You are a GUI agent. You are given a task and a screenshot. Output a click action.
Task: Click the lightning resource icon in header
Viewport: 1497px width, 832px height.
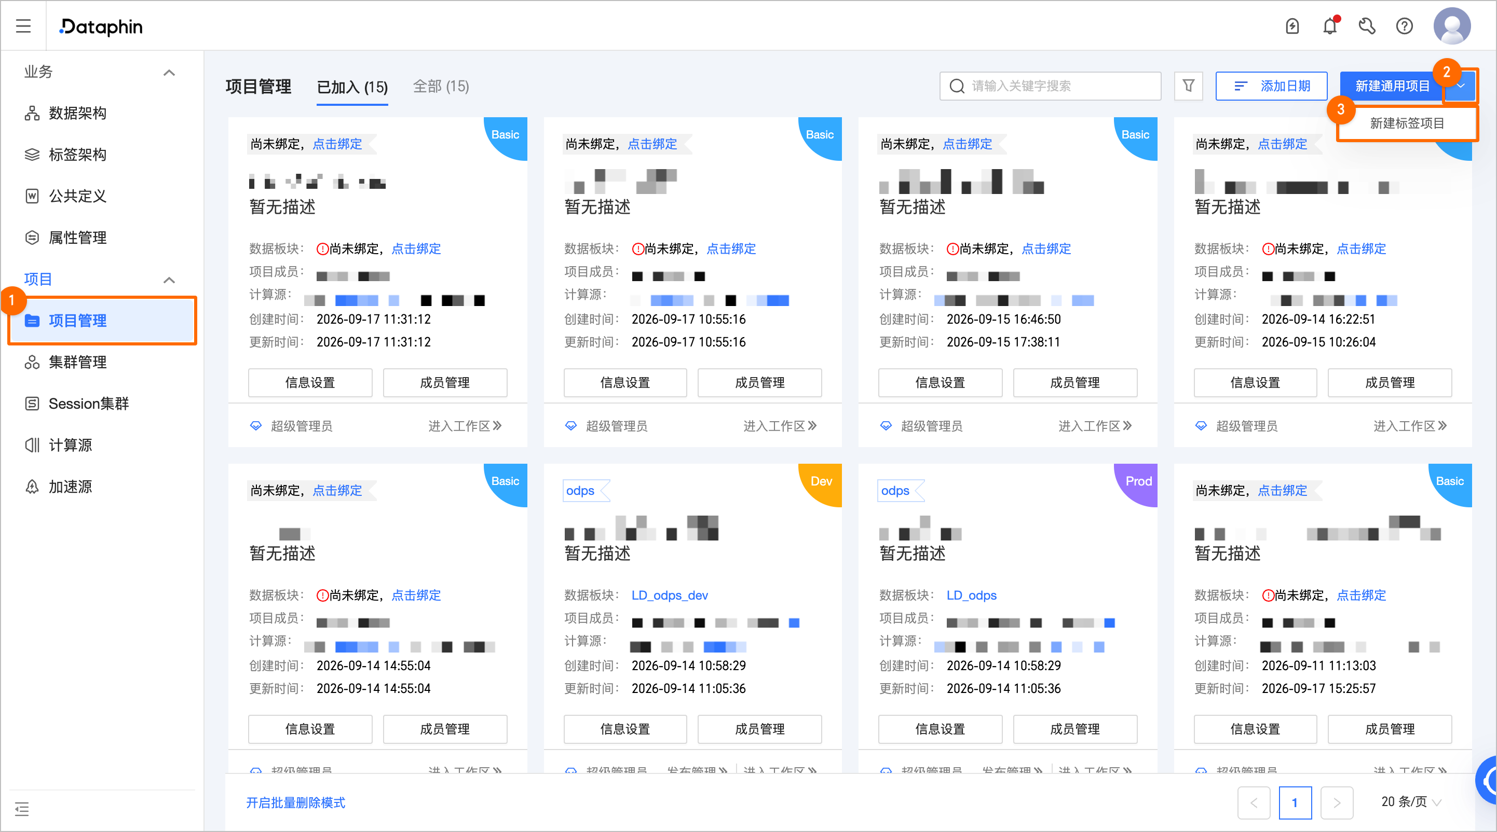click(1292, 26)
